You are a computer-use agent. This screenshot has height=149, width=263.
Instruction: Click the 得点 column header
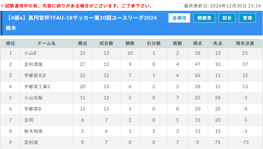[198, 43]
